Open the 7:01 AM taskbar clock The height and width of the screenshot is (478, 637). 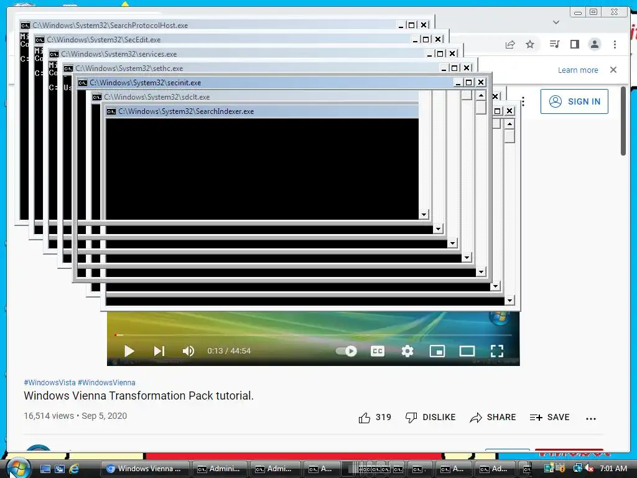coord(613,469)
